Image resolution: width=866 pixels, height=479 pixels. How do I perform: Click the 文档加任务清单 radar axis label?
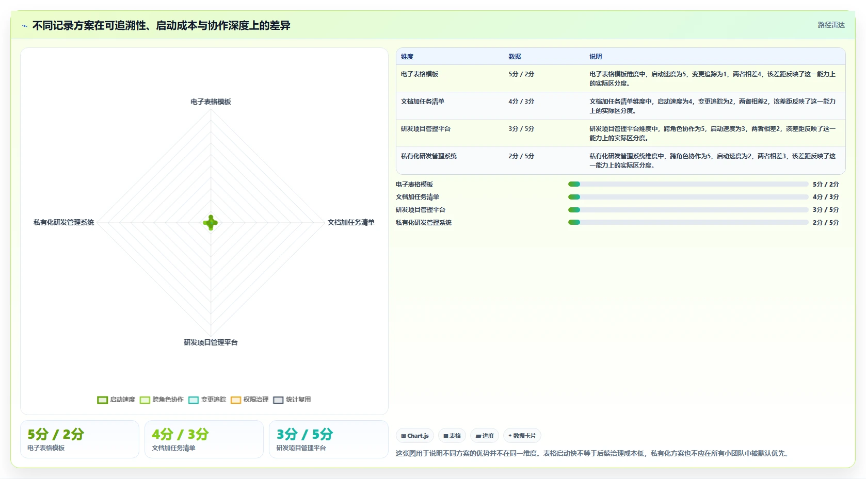click(x=351, y=222)
